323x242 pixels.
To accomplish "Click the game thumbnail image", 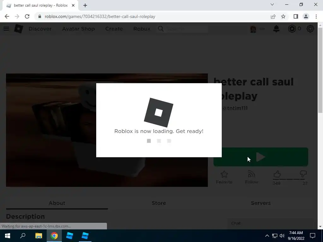I will tap(107, 130).
